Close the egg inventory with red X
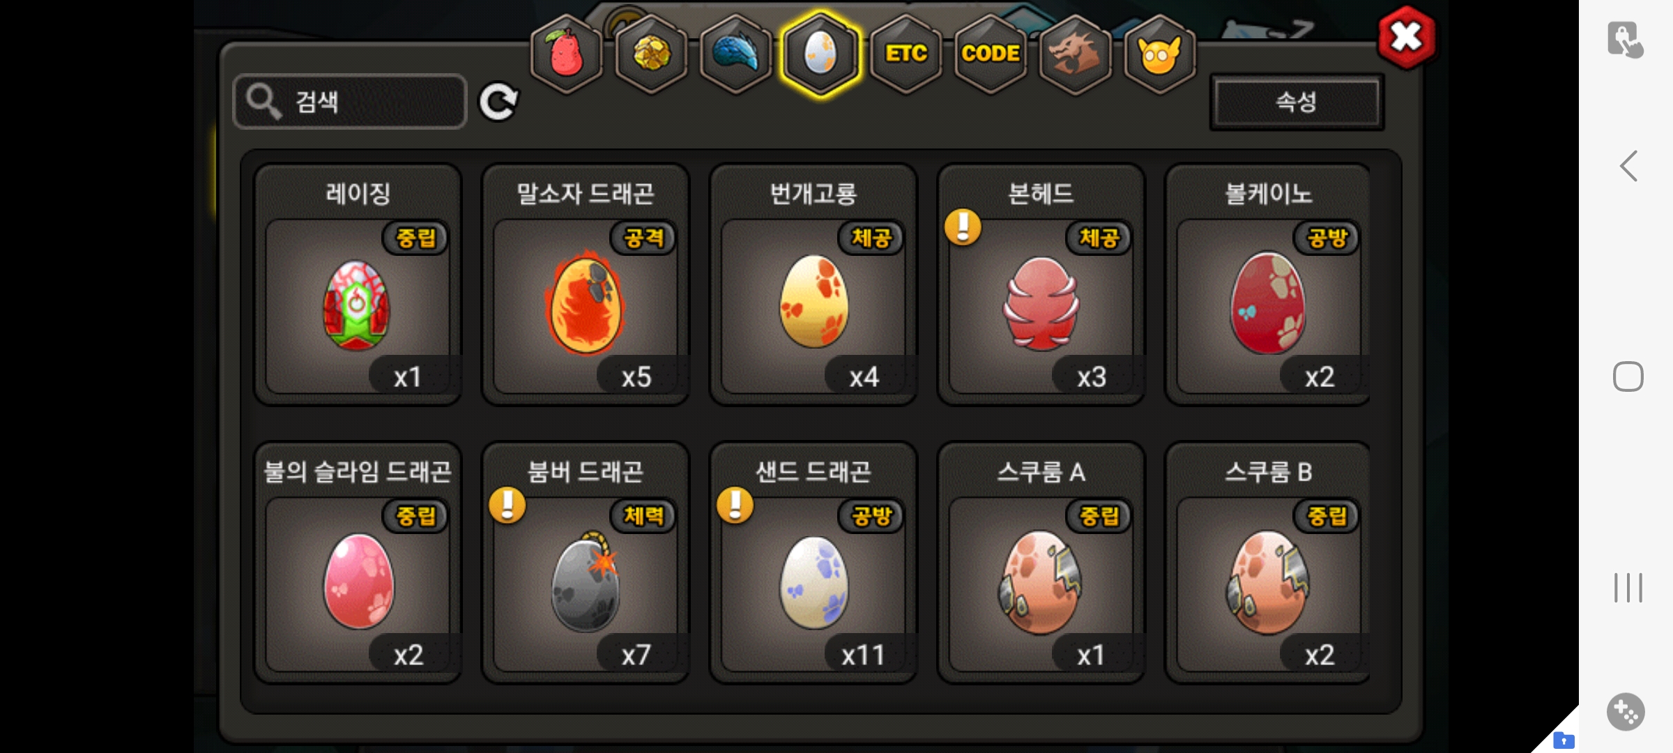 (x=1407, y=38)
